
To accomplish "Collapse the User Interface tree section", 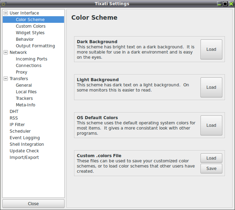I will (x=6, y=13).
